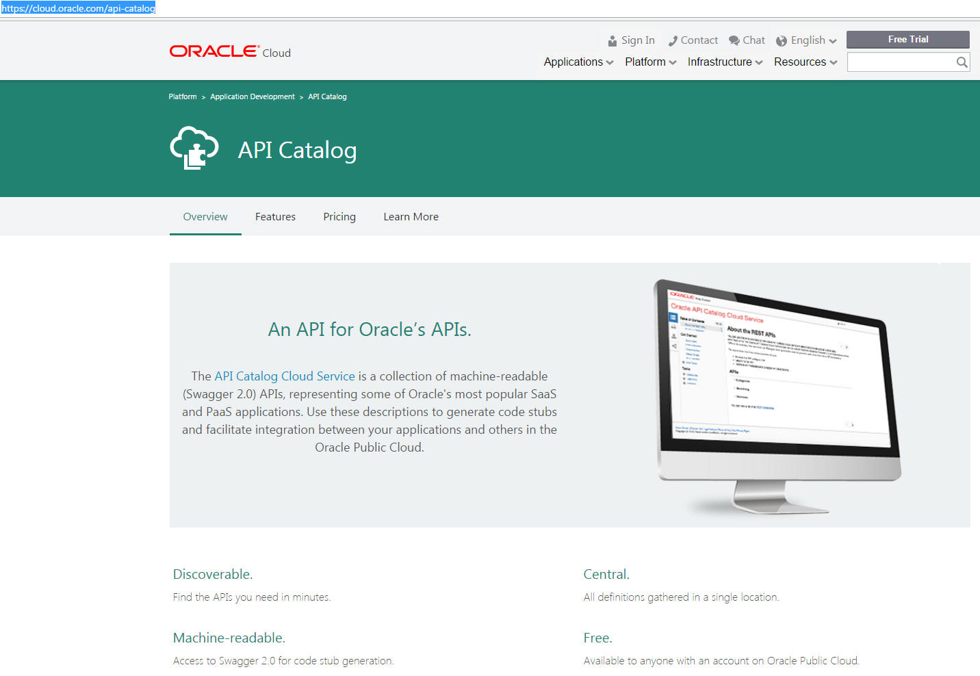Click 'Find the APIs you need in minutes.' text
This screenshot has width=980, height=676.
(252, 597)
